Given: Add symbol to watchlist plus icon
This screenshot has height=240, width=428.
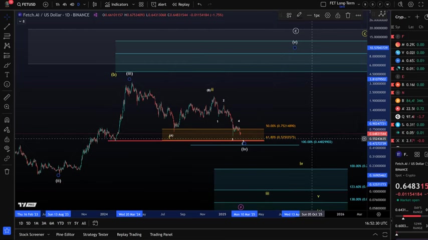Looking at the screenshot, I should click(417, 17).
